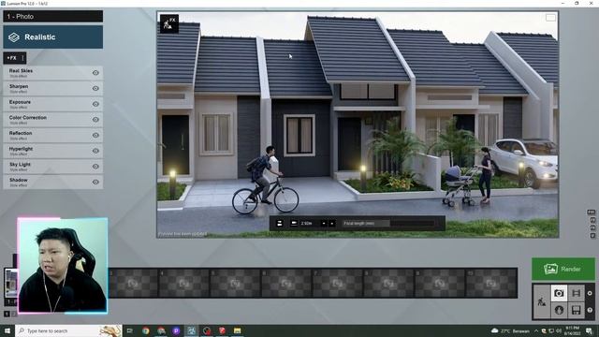Image resolution: width=599 pixels, height=337 pixels.
Task: Toggle visibility of Exposure effect
Action: click(95, 104)
